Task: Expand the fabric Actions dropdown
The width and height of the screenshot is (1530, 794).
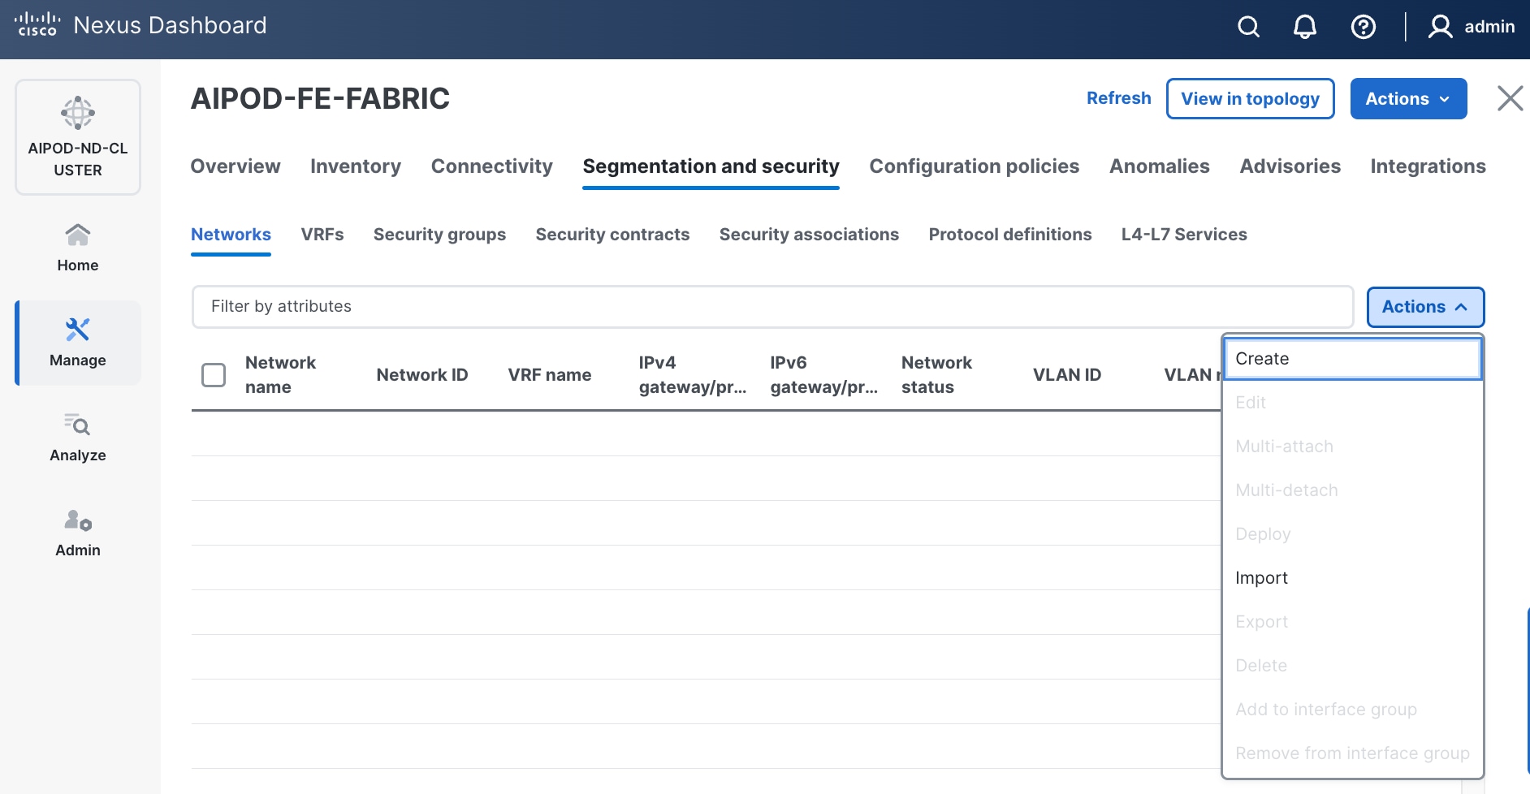Action: [x=1407, y=99]
